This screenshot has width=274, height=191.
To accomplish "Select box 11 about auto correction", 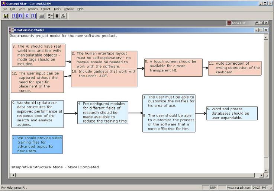I will tap(235, 68).
